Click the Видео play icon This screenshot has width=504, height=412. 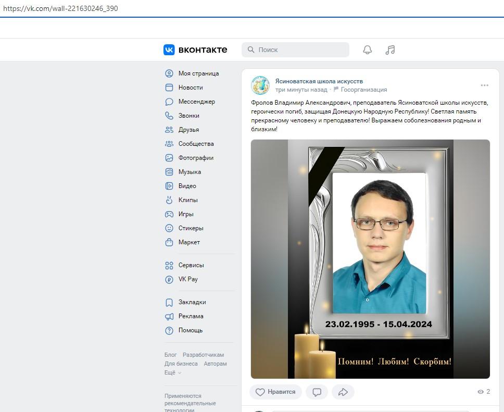coord(169,186)
